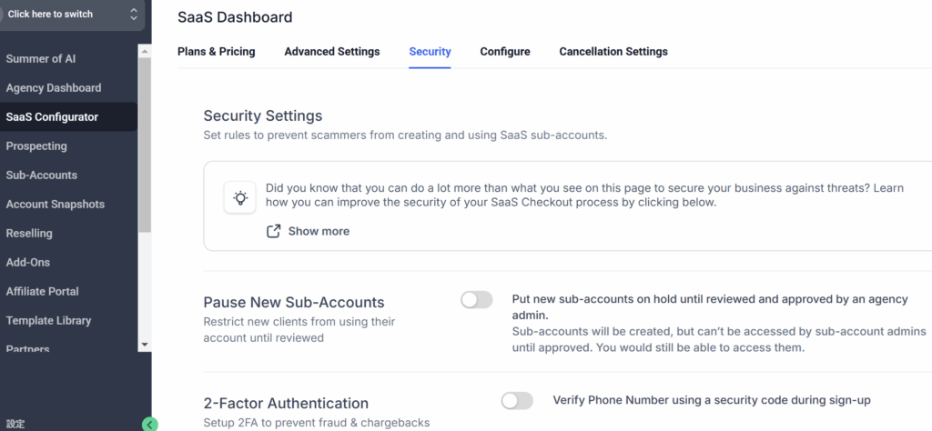Click the up-down arrows on account switcher
This screenshot has width=932, height=431.
pos(133,15)
